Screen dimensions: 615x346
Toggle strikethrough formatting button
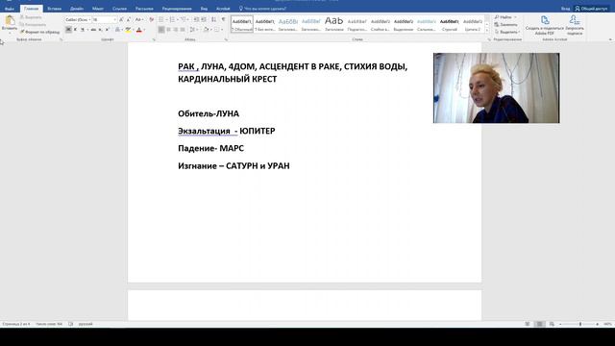93,30
